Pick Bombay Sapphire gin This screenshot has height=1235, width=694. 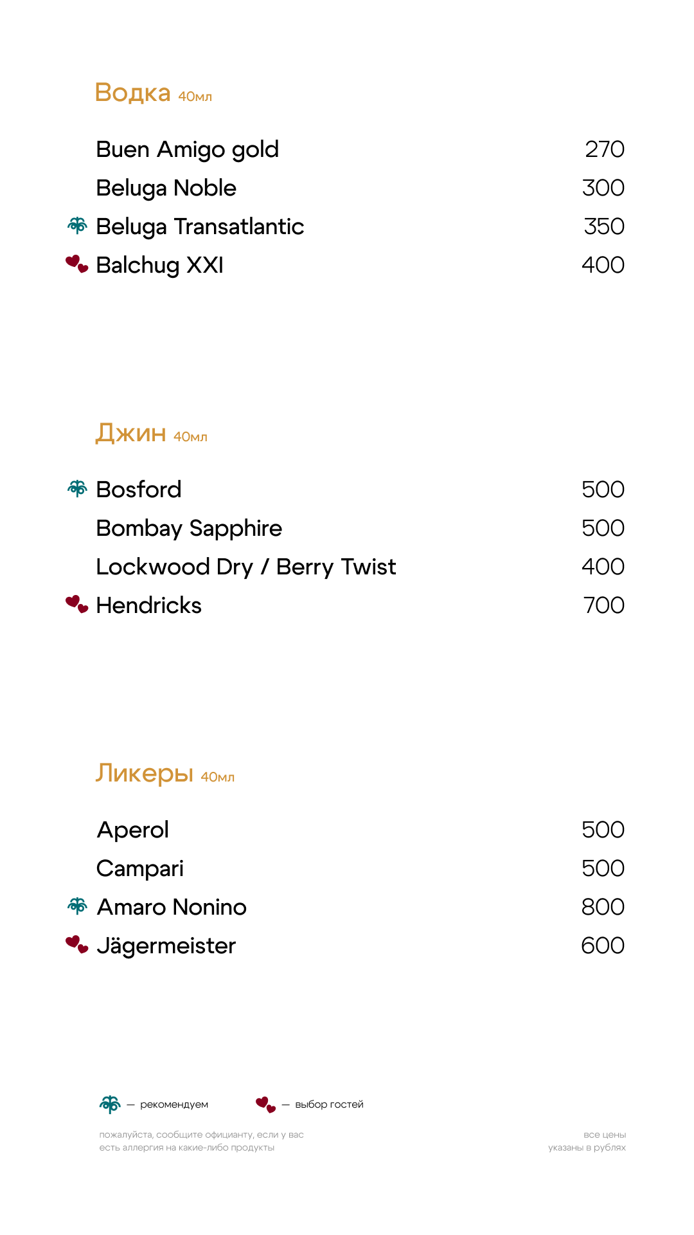tap(189, 528)
